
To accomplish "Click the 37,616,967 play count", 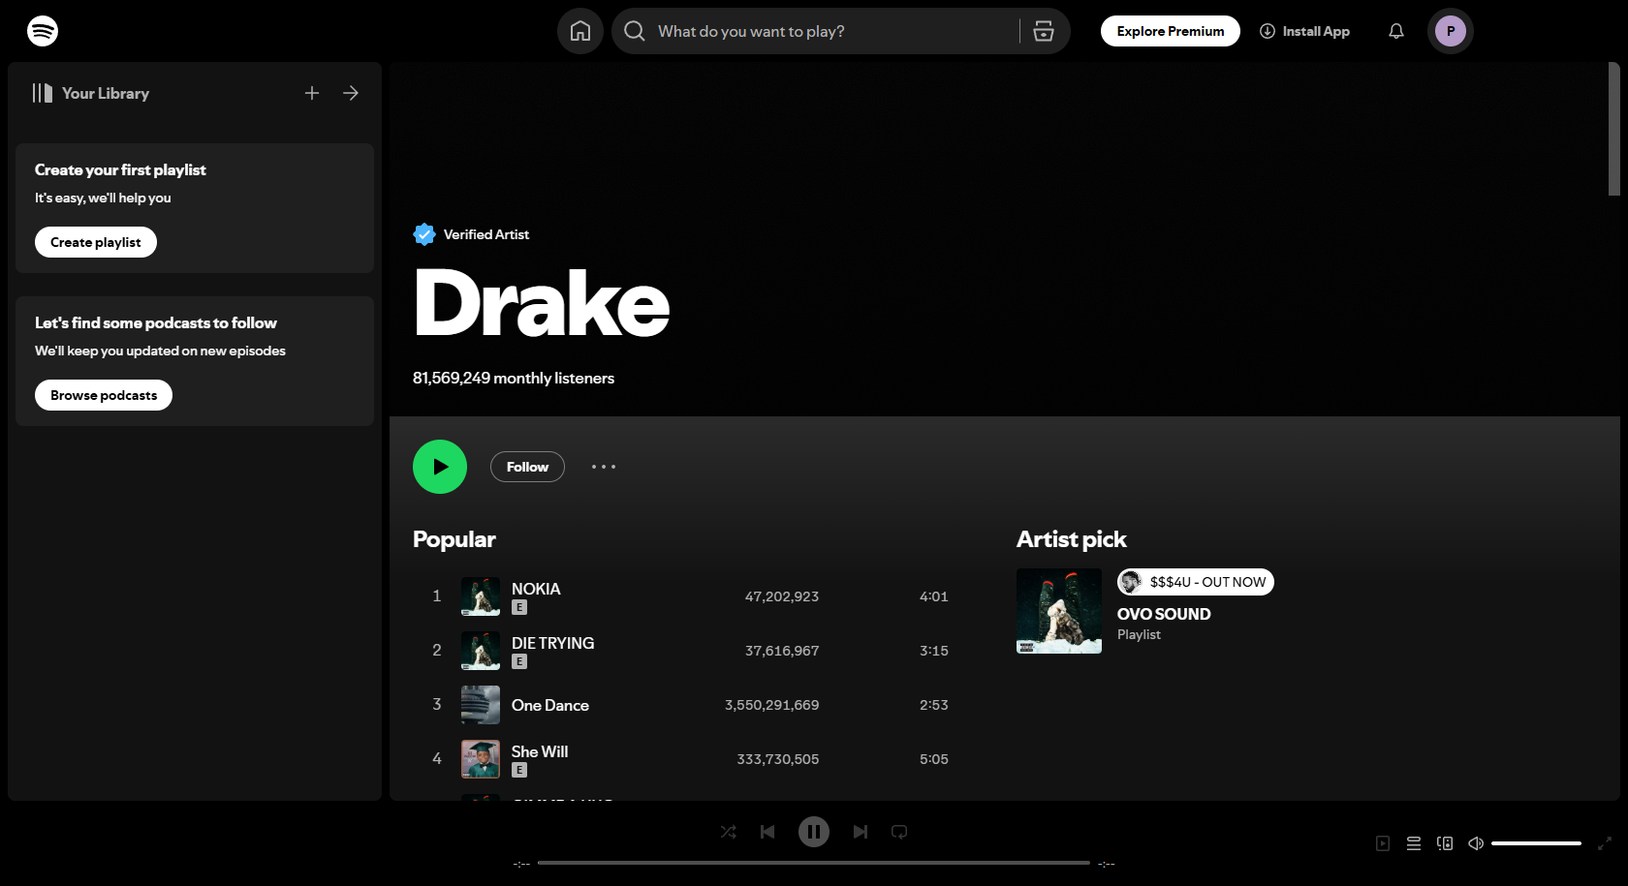I will 782,651.
